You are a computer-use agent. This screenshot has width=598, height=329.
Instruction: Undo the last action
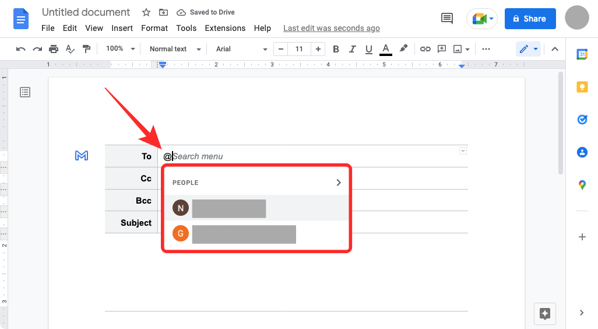click(20, 49)
